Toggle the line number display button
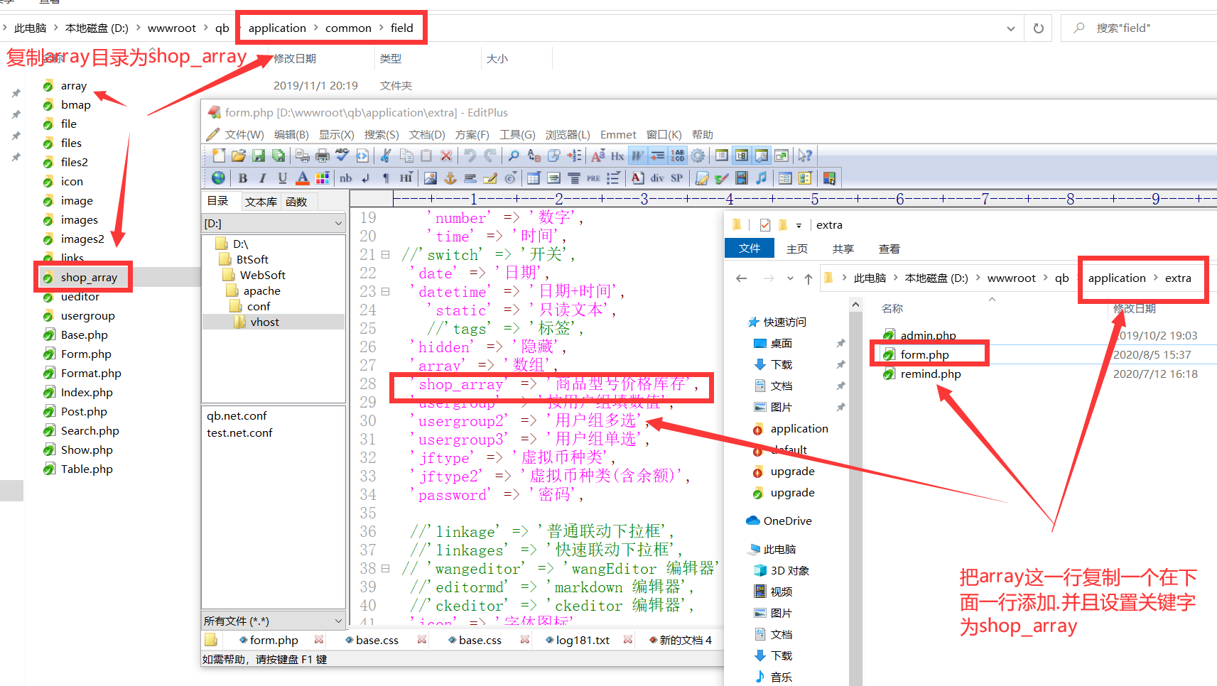This screenshot has height=686, width=1217. pyautogui.click(x=678, y=156)
